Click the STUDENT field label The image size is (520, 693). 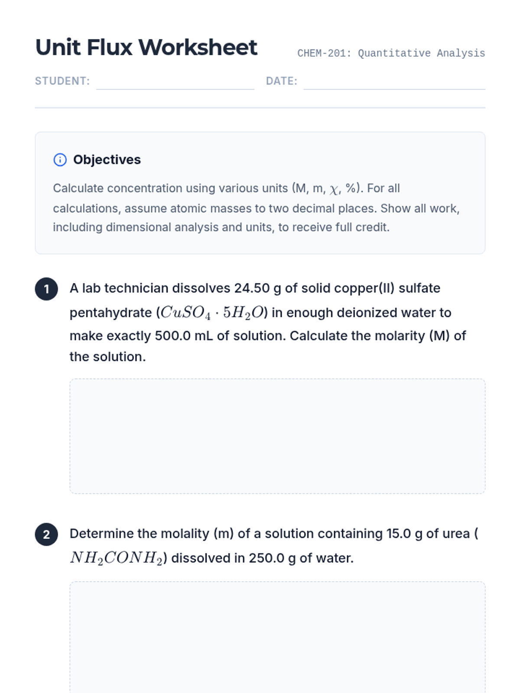(x=62, y=81)
